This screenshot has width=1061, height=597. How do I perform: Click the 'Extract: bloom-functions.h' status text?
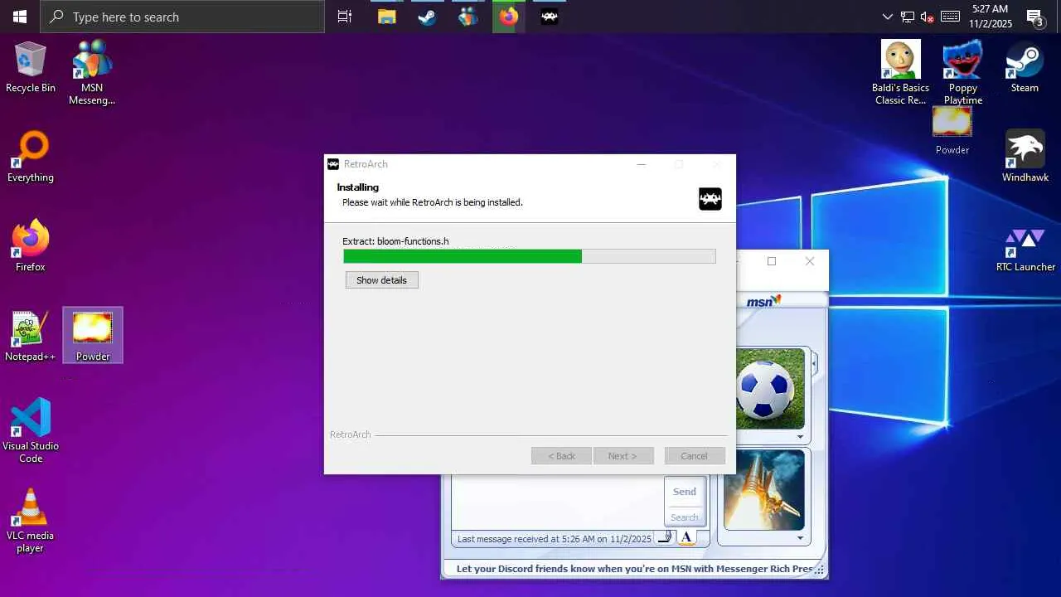(x=395, y=241)
